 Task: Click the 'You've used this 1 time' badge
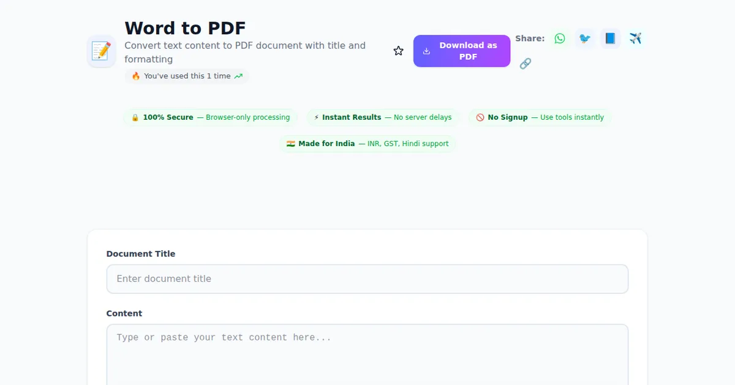pyautogui.click(x=187, y=76)
